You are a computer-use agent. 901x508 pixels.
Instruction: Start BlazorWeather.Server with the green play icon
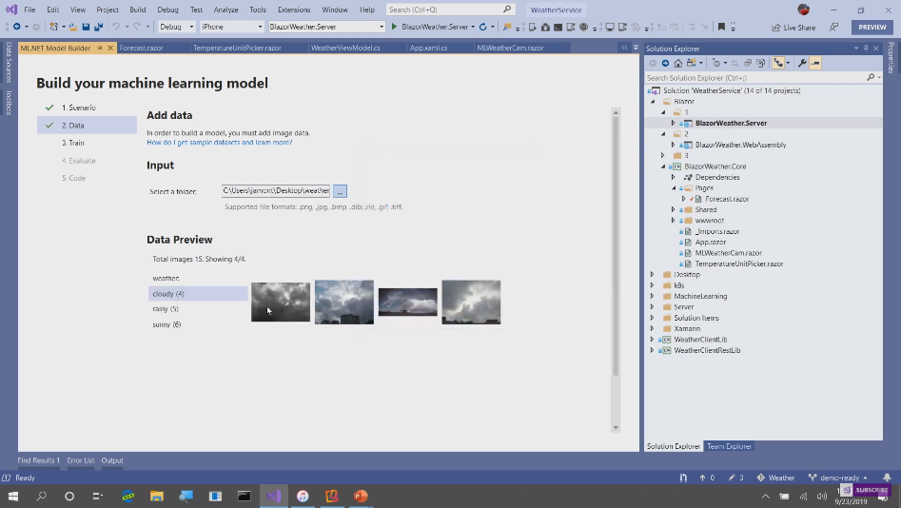[396, 27]
